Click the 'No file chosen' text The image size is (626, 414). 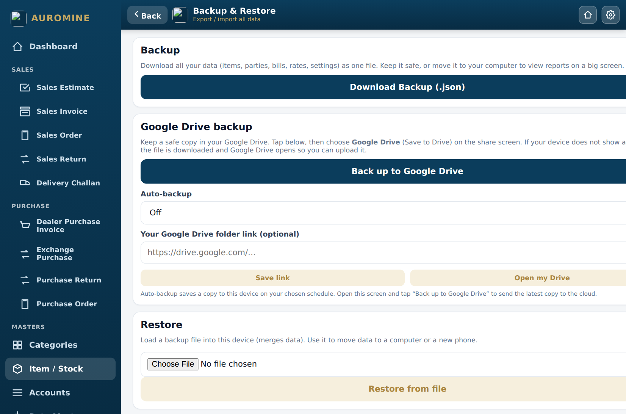(228, 364)
